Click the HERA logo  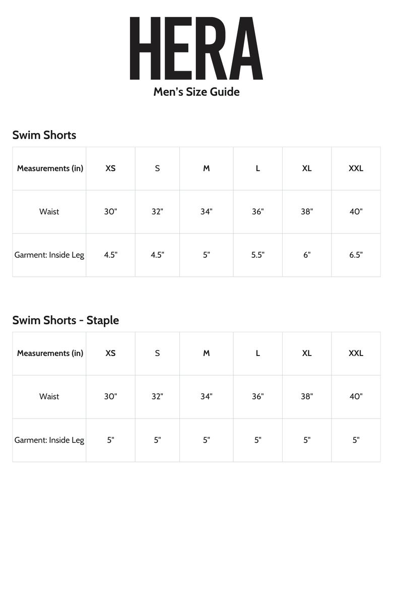[x=196, y=48]
